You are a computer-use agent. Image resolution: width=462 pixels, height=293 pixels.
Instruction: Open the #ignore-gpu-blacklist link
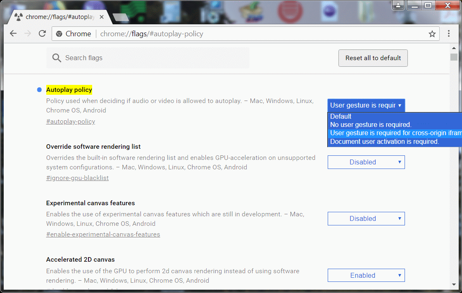pos(77,178)
